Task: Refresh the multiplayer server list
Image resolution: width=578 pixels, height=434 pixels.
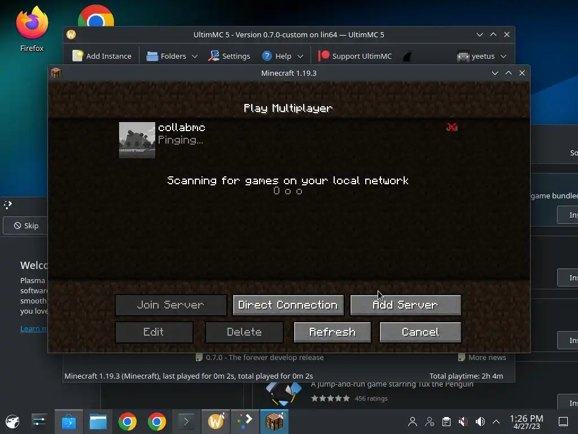Action: pyautogui.click(x=332, y=332)
